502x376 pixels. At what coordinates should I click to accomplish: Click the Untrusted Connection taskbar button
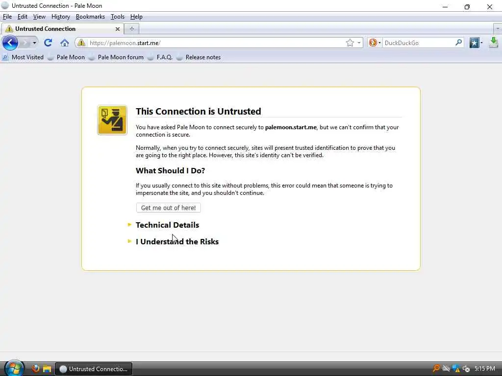(x=94, y=369)
